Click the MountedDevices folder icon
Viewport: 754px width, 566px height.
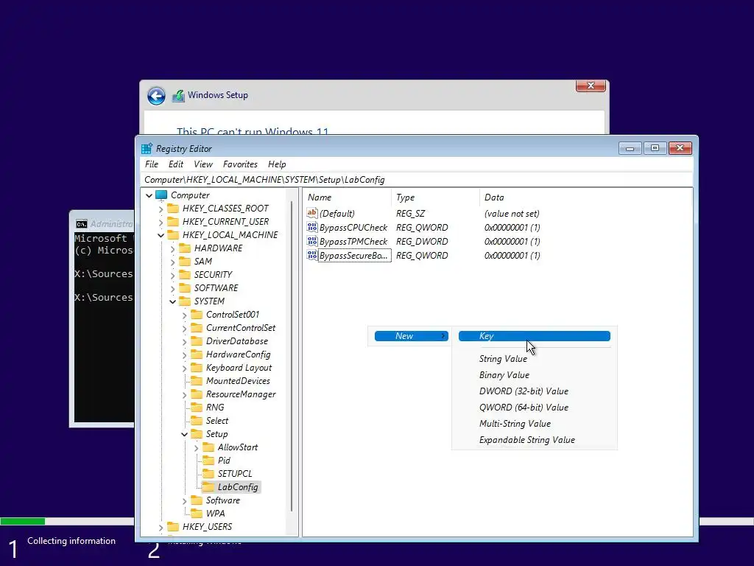coord(196,381)
